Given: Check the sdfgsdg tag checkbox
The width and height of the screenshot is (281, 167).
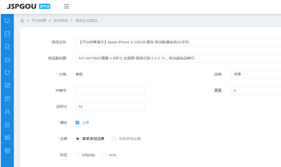Looking at the screenshot, I should 77,155.
